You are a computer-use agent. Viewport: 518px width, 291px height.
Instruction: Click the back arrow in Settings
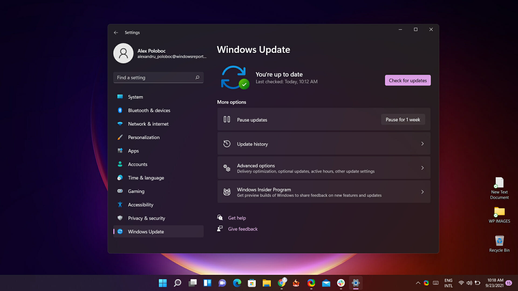pos(116,33)
